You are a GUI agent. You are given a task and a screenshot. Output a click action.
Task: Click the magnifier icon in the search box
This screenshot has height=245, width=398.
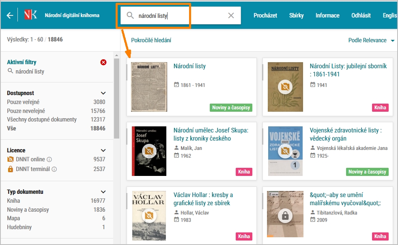[130, 15]
